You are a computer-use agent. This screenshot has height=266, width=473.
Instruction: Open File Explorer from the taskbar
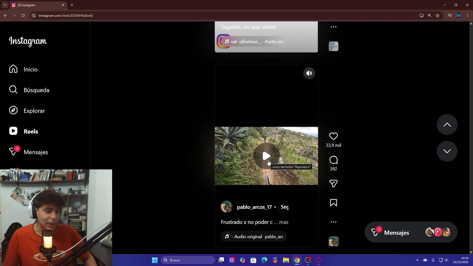(x=286, y=260)
